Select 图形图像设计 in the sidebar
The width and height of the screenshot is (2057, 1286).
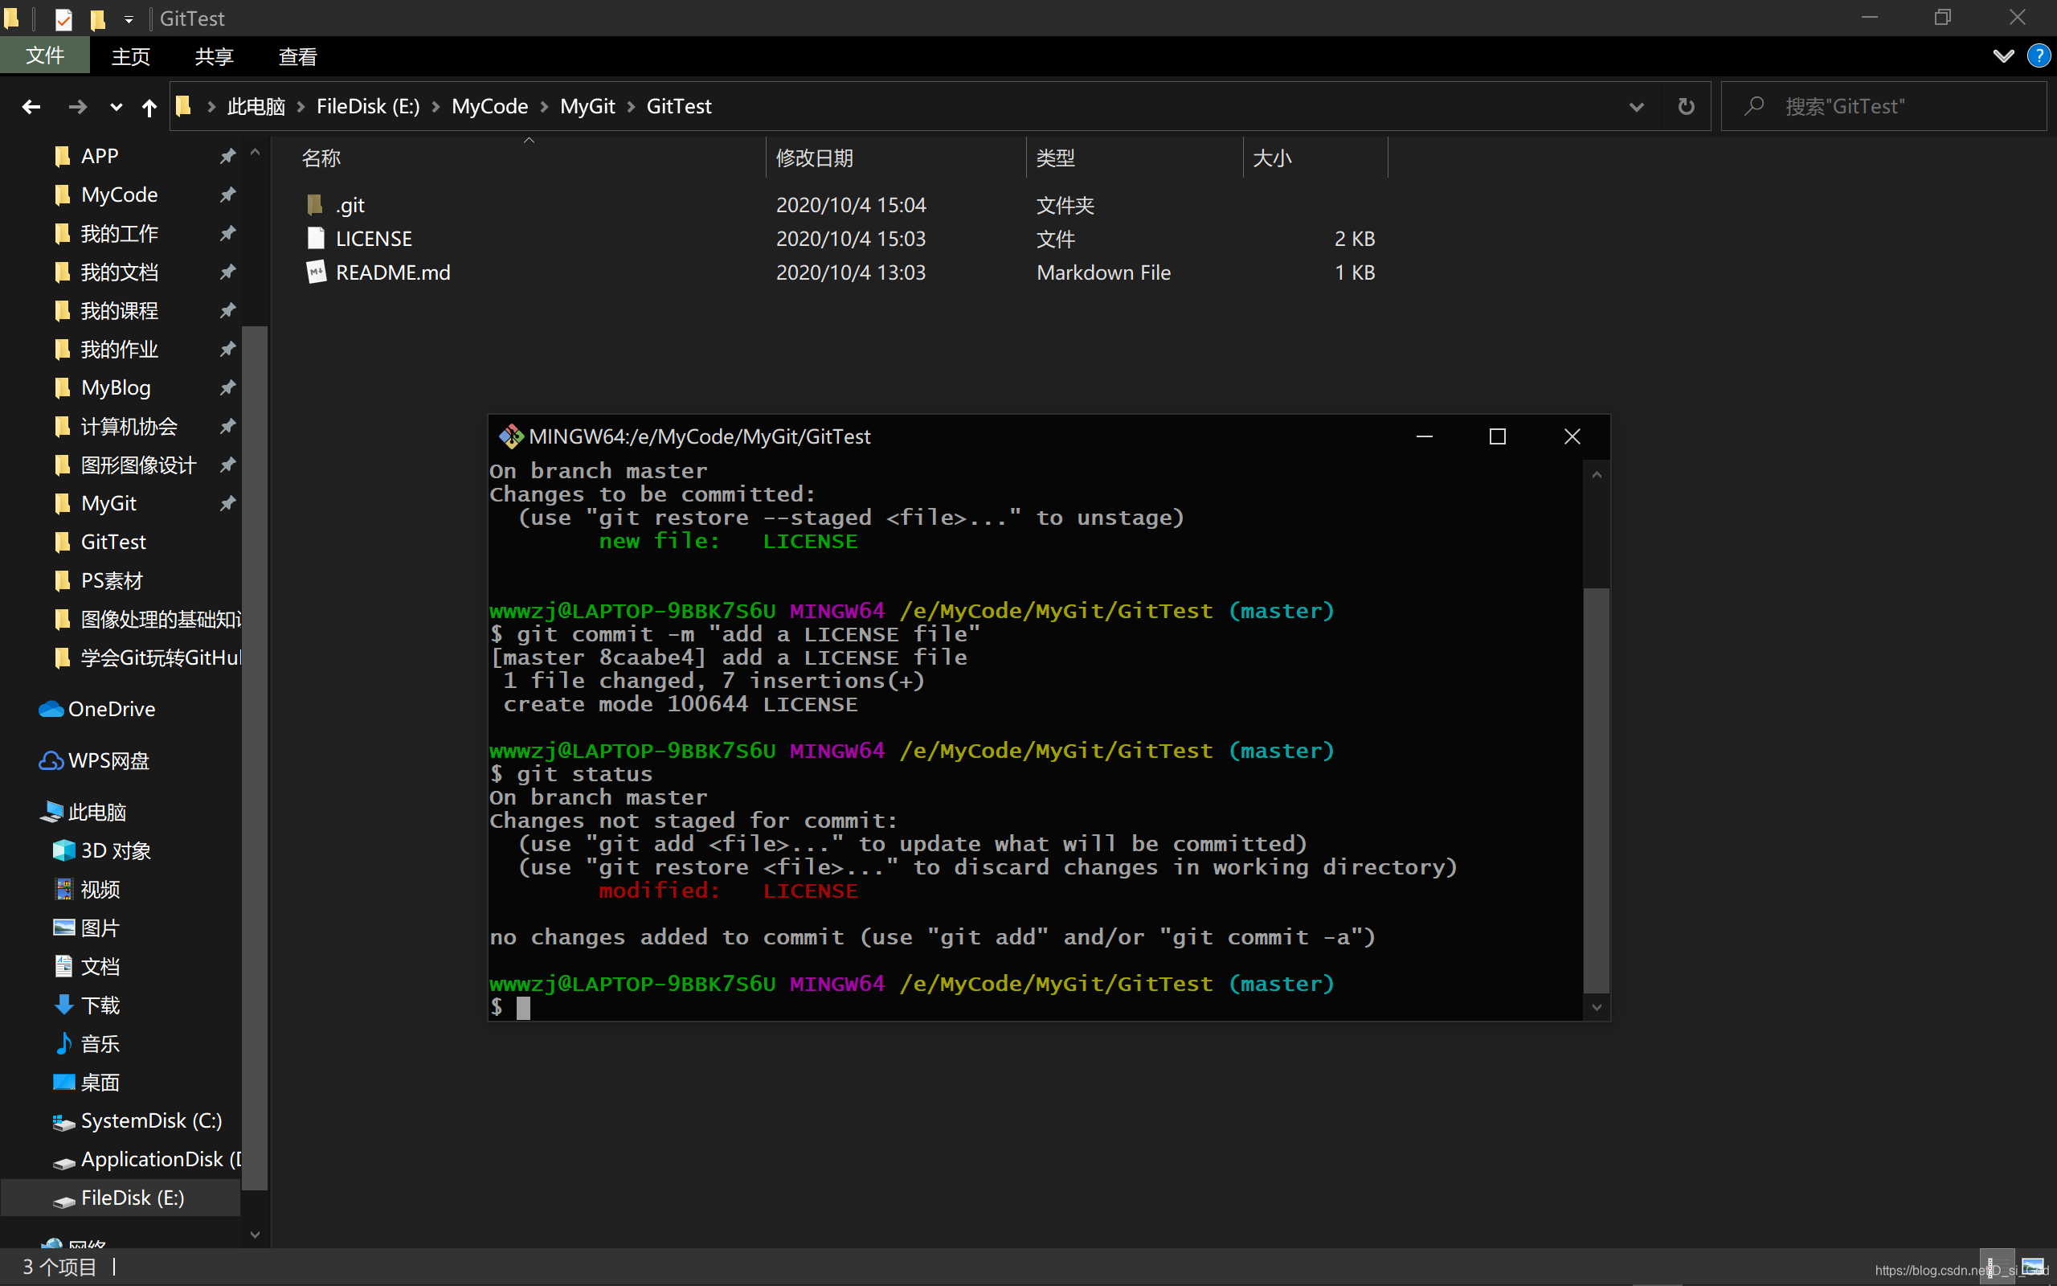138,465
